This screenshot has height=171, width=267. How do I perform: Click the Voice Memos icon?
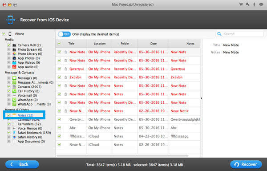point(14,128)
